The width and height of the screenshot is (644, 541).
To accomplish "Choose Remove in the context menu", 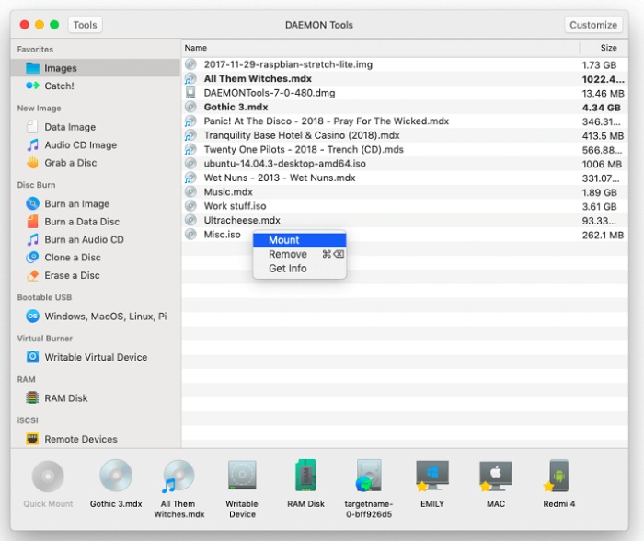I will (x=299, y=254).
